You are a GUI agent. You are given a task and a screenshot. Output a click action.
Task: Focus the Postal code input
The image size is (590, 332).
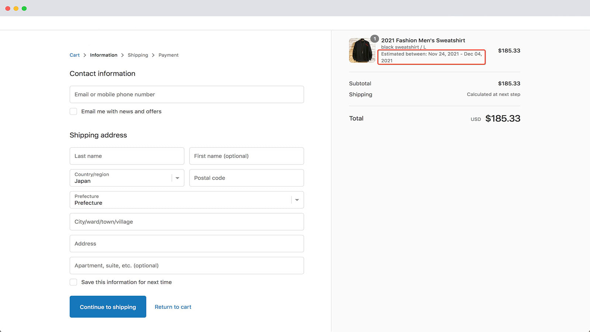[246, 178]
